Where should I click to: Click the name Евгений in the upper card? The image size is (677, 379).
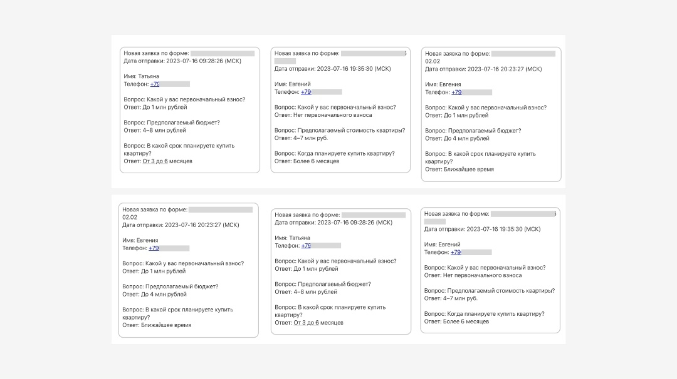click(x=300, y=84)
